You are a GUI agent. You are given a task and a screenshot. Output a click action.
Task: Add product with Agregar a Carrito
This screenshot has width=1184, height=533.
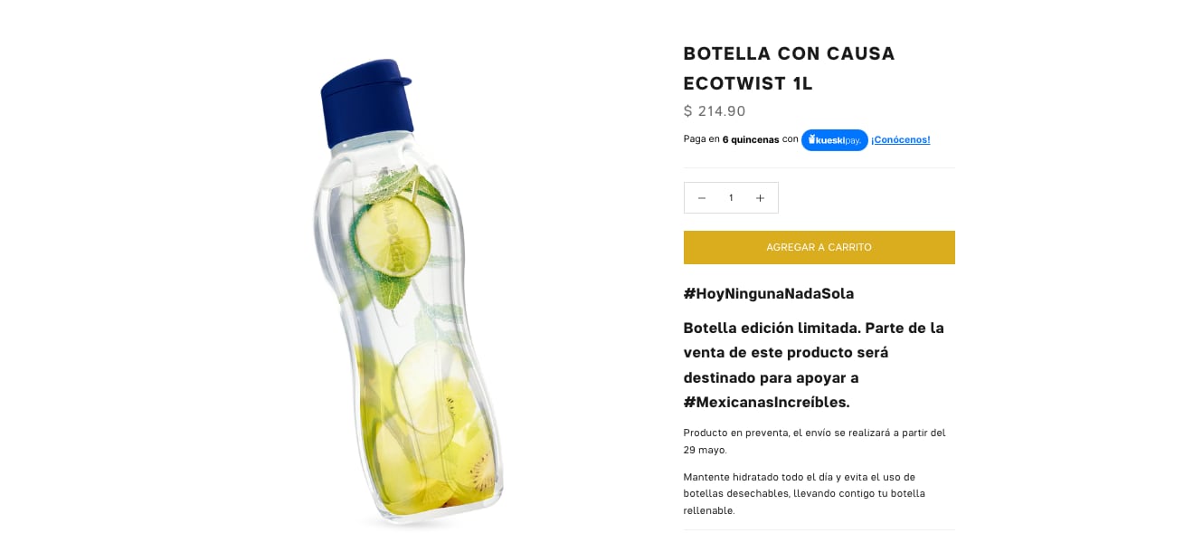click(819, 247)
